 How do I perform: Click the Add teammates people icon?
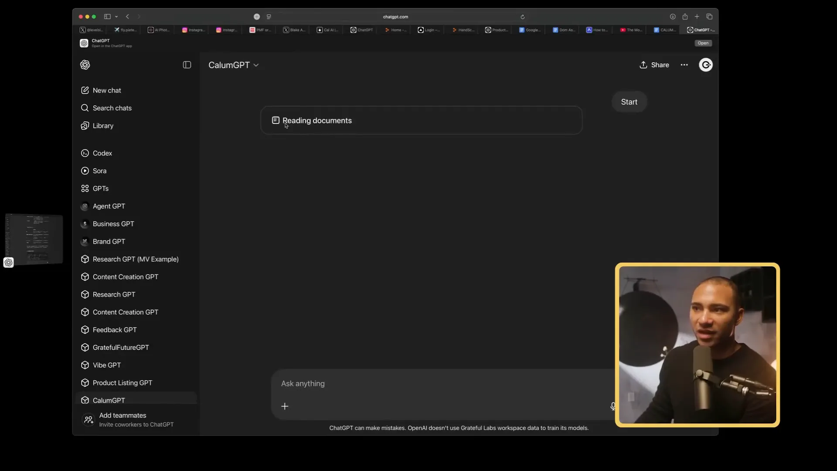88,420
